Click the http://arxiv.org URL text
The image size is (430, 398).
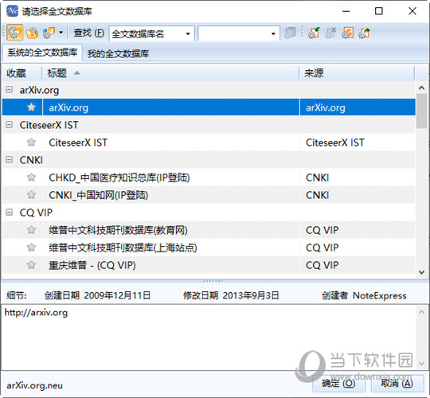(x=36, y=313)
